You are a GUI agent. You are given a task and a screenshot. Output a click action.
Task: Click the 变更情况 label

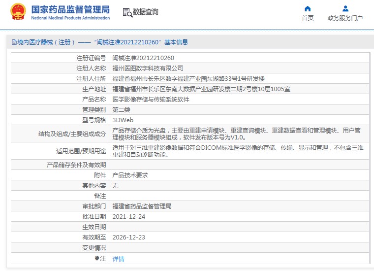(94, 248)
